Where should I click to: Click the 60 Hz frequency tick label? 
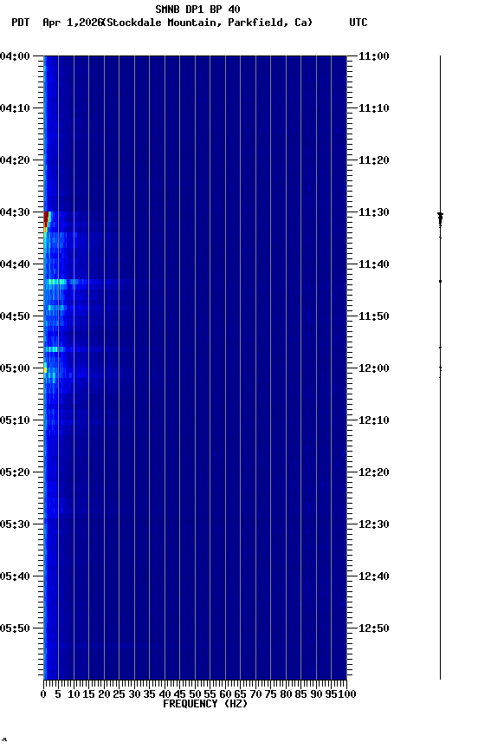click(x=225, y=694)
